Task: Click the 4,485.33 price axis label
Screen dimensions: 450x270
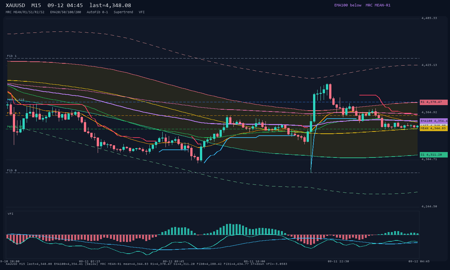Action: click(x=429, y=18)
